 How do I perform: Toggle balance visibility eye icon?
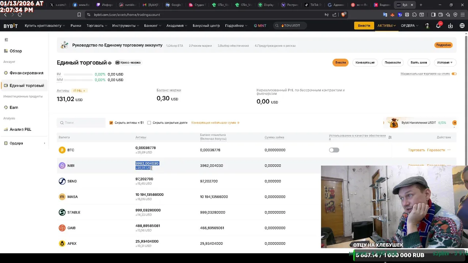[x=110, y=63]
